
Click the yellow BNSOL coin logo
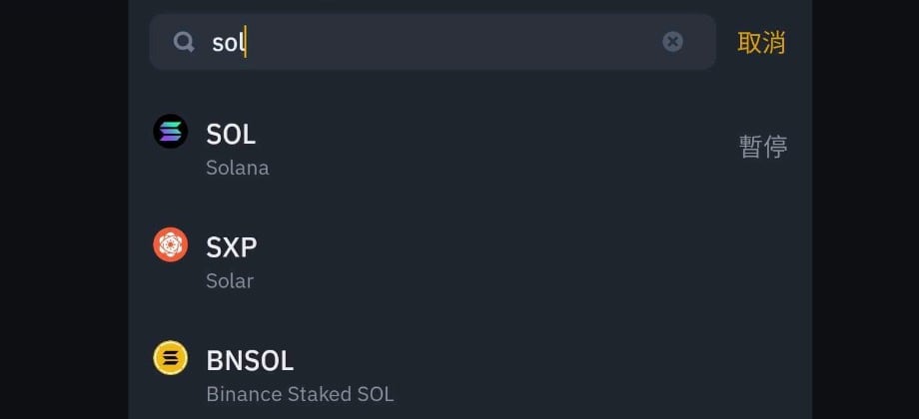tap(171, 358)
